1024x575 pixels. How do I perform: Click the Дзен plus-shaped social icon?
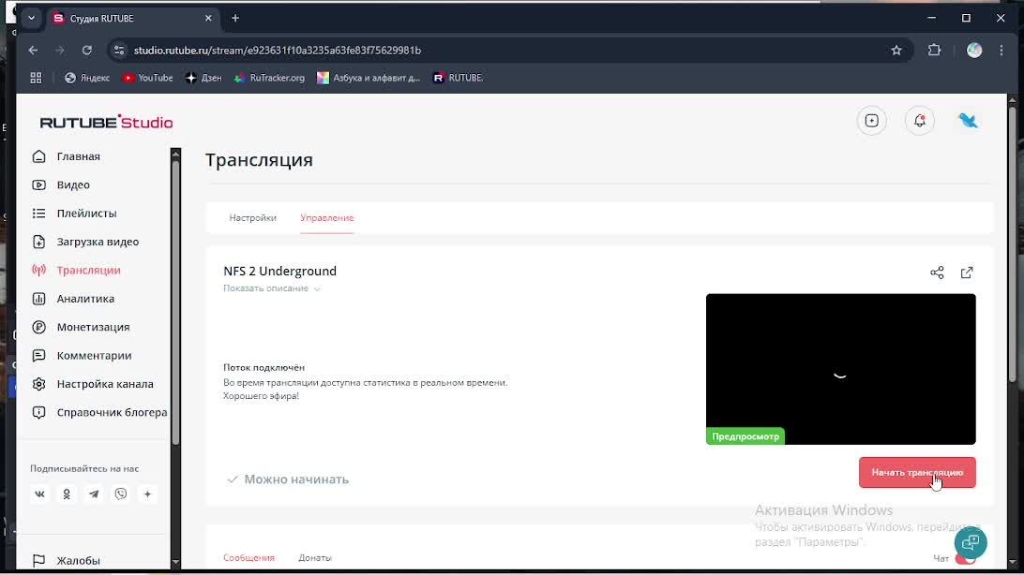(147, 494)
